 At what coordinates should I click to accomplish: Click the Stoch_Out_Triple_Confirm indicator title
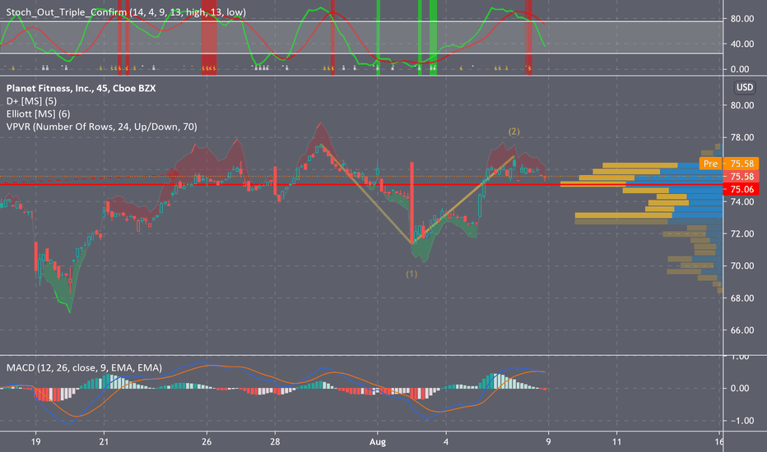point(126,12)
